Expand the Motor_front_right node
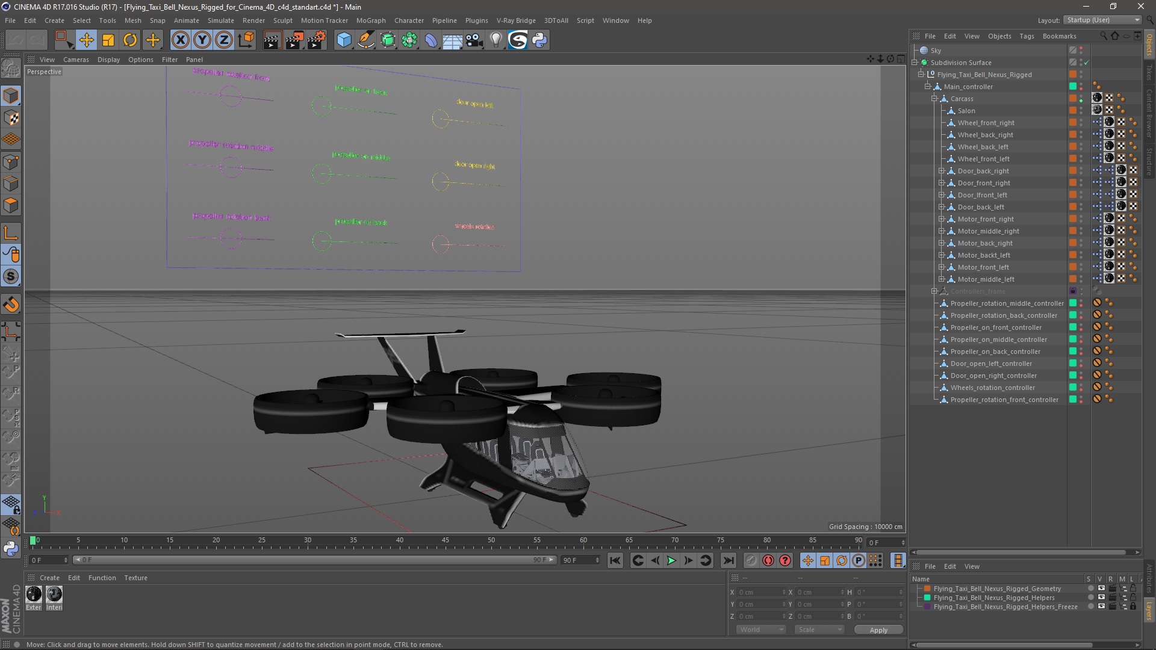The height and width of the screenshot is (650, 1156). click(x=942, y=219)
